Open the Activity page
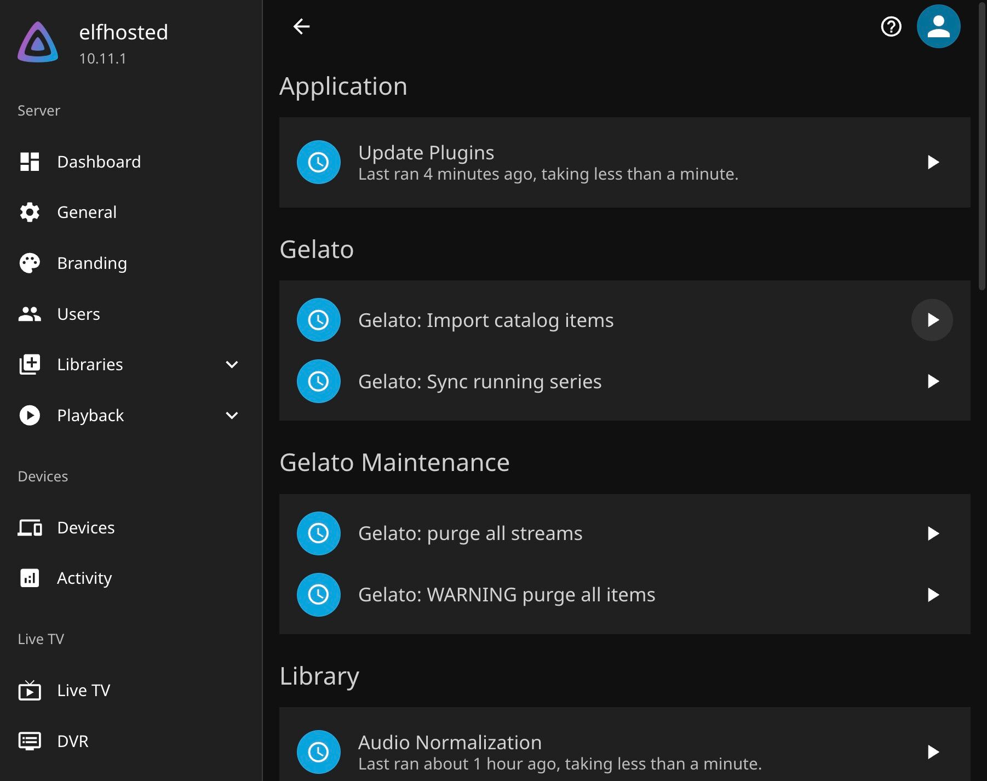This screenshot has height=781, width=987. [84, 578]
